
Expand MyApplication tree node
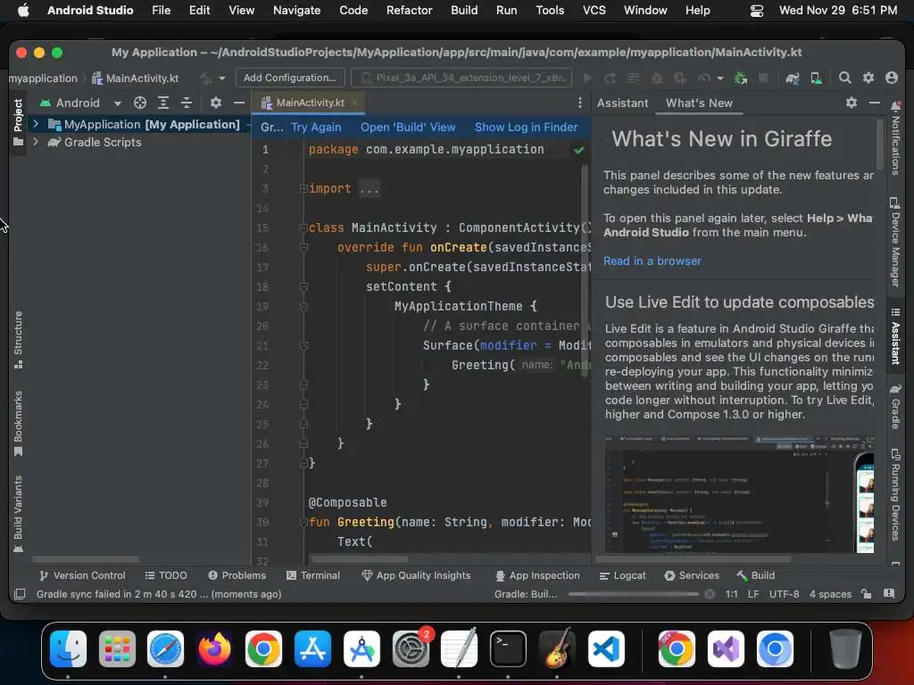point(36,124)
